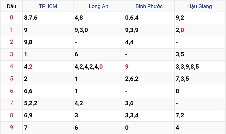Click Hậu Giang cell showing 7,3,5
Image resolution: width=226 pixels, height=134 pixels.
coord(182,79)
